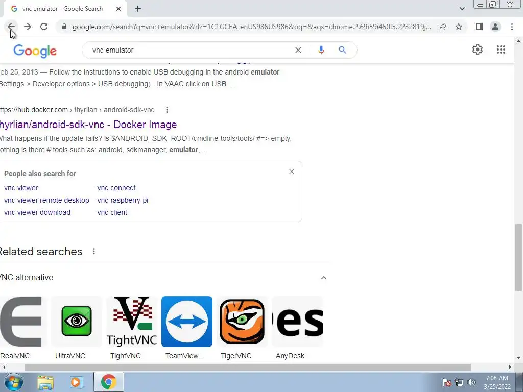The image size is (523, 392).
Task: Close the vnc emulator tab
Action: [118, 9]
